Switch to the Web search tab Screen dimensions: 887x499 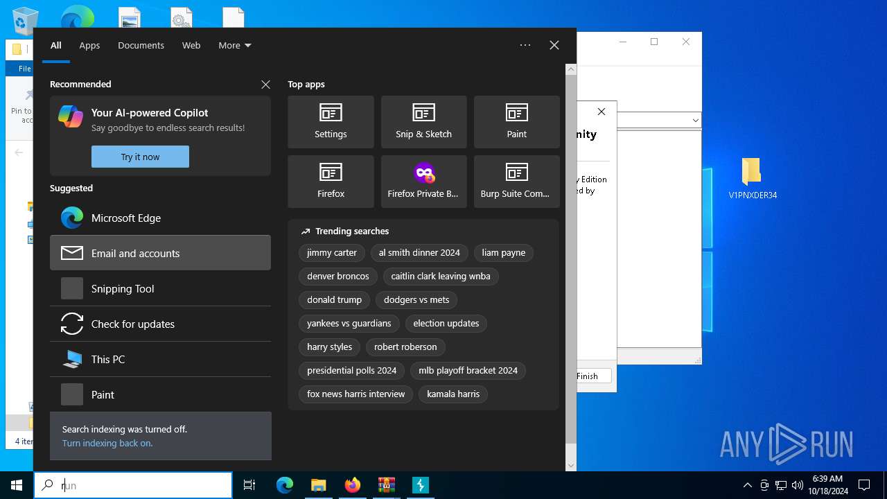point(191,45)
